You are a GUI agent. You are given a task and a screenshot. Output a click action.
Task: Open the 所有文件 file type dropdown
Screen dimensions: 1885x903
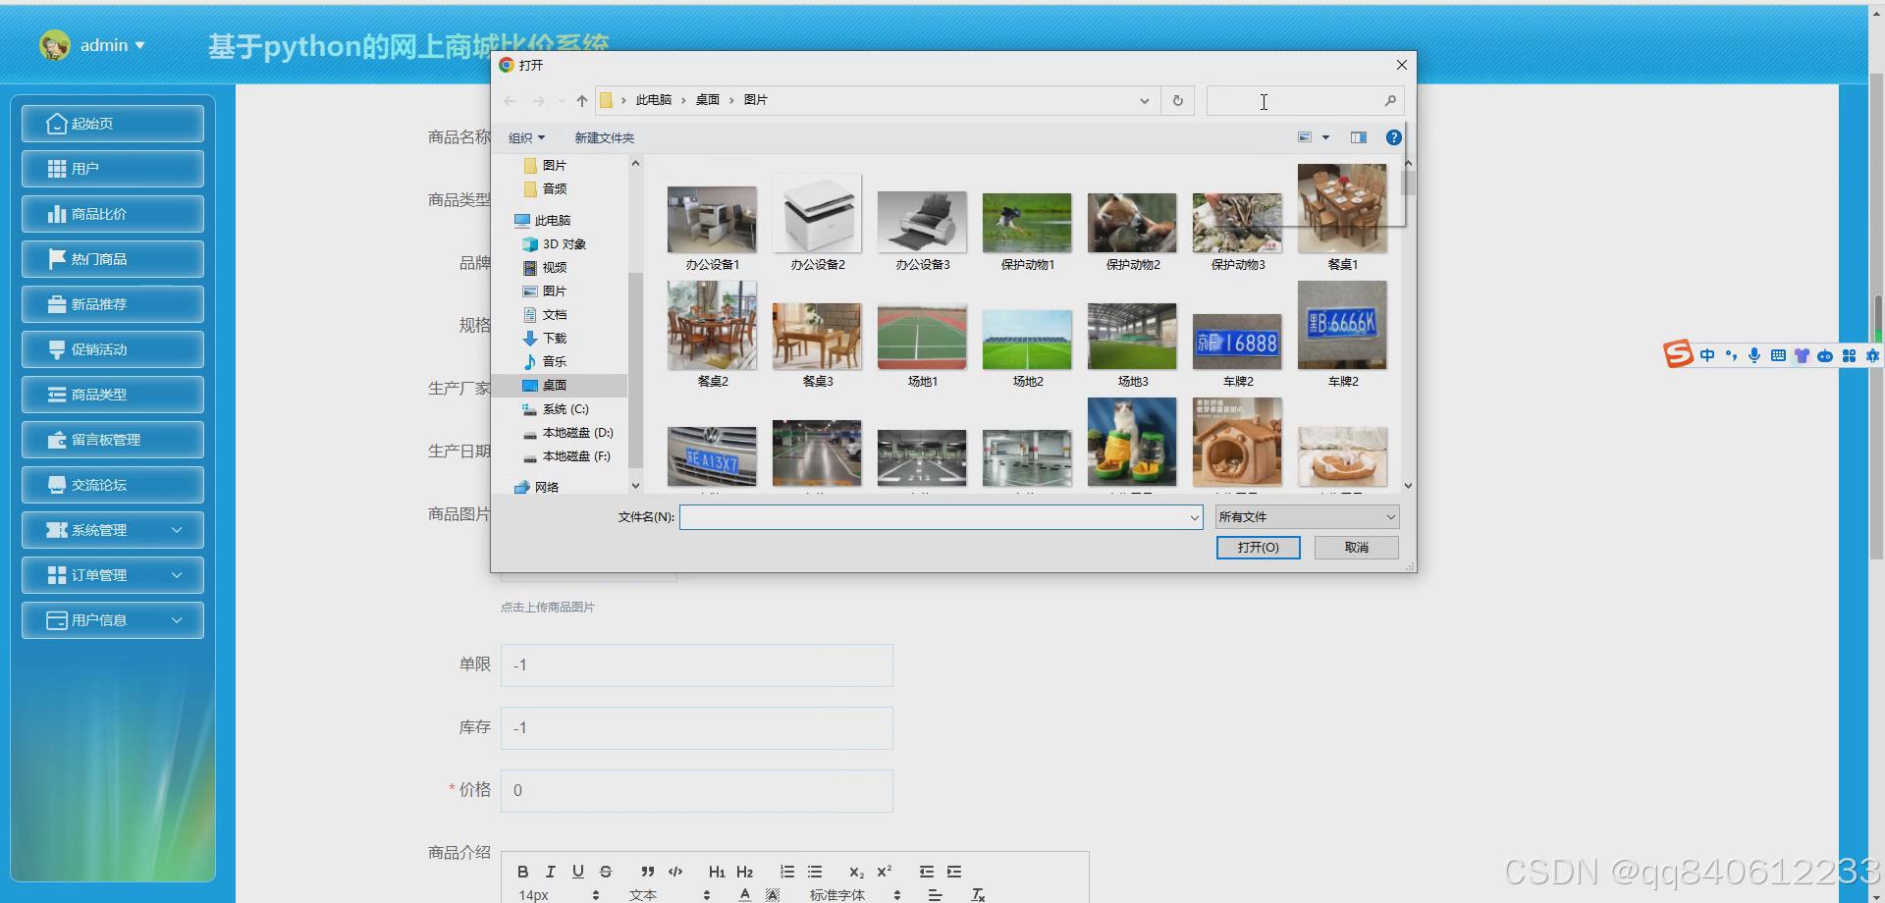click(x=1307, y=517)
